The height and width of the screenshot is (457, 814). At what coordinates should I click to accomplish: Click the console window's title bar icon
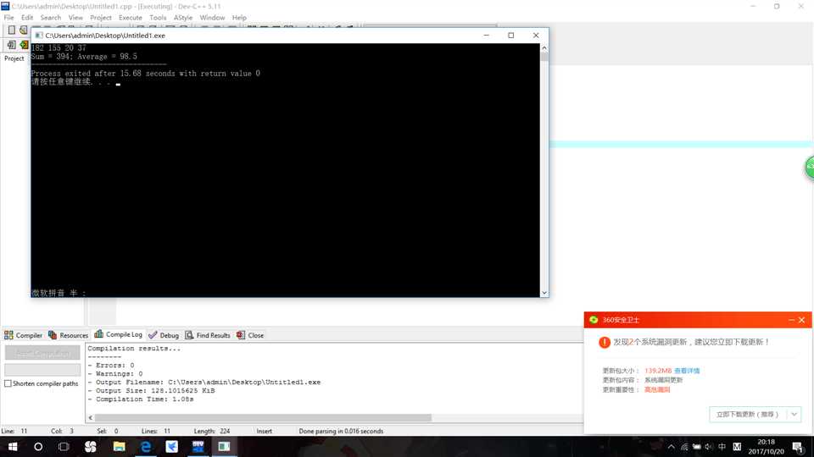pyautogui.click(x=39, y=36)
